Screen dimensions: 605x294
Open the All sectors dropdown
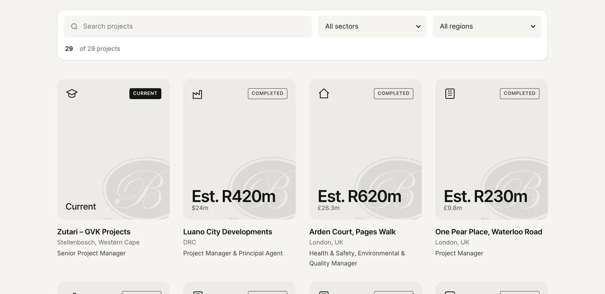click(x=372, y=26)
